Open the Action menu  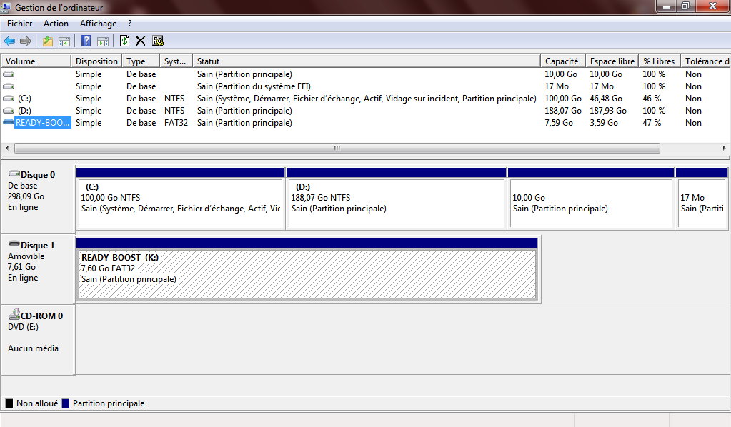coord(56,24)
